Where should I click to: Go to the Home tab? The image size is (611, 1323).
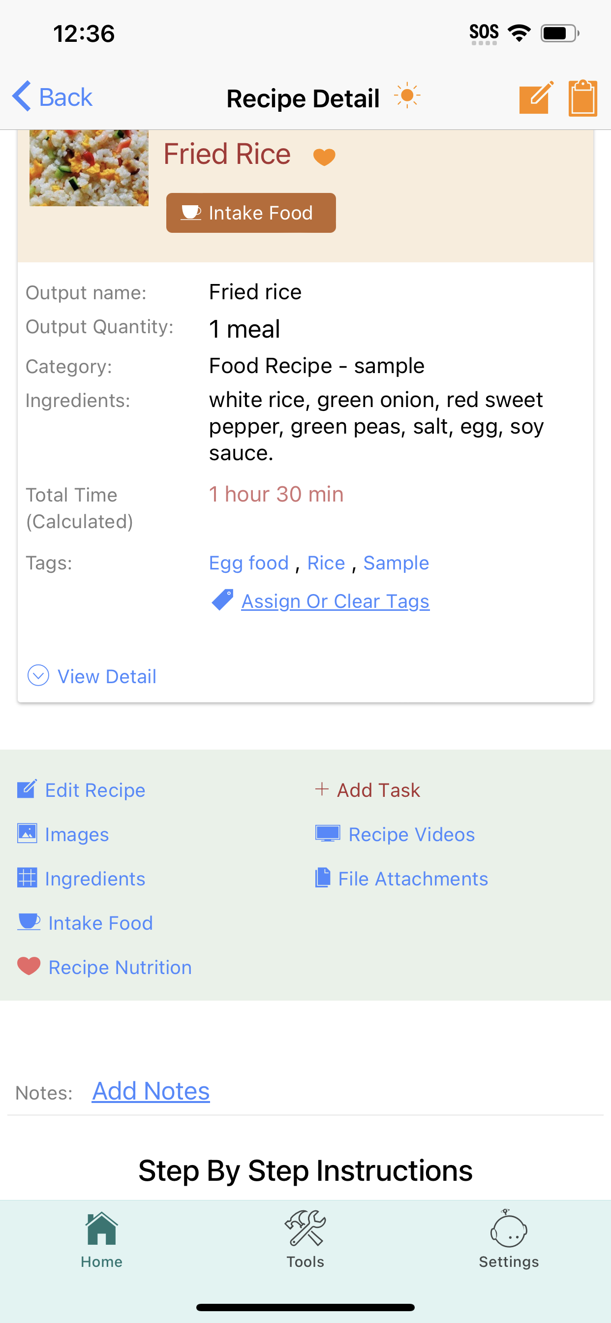[102, 1239]
